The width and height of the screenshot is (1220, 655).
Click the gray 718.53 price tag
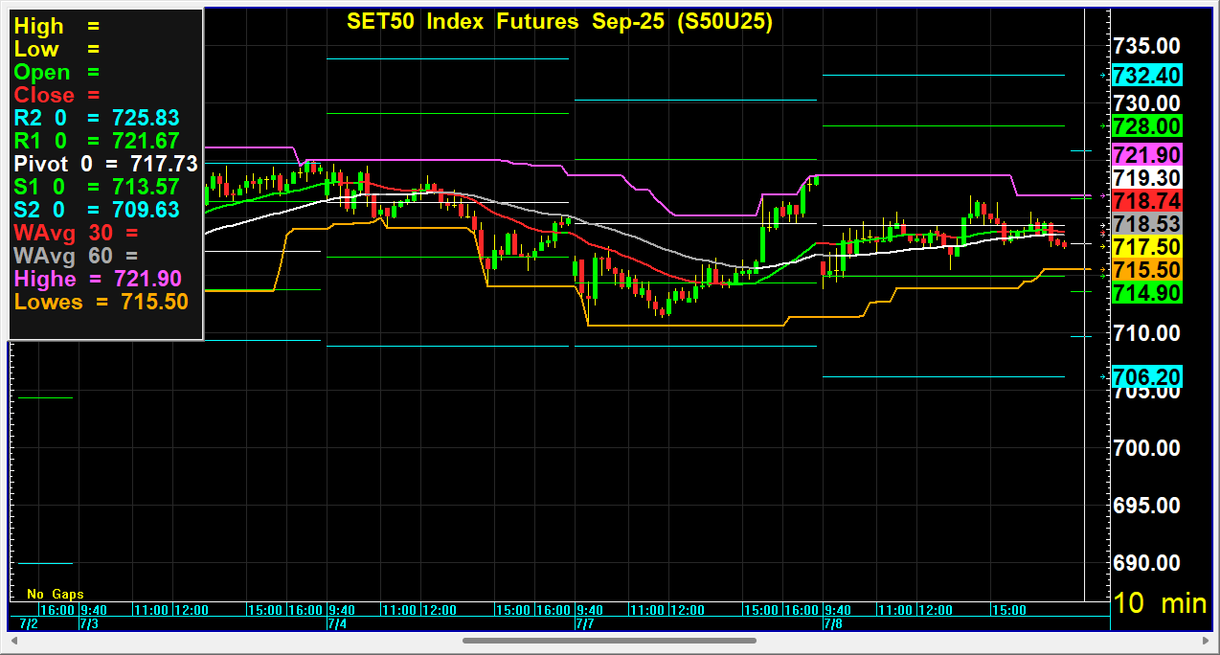pos(1146,223)
